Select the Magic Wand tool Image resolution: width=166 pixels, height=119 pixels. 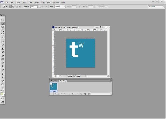[3, 31]
